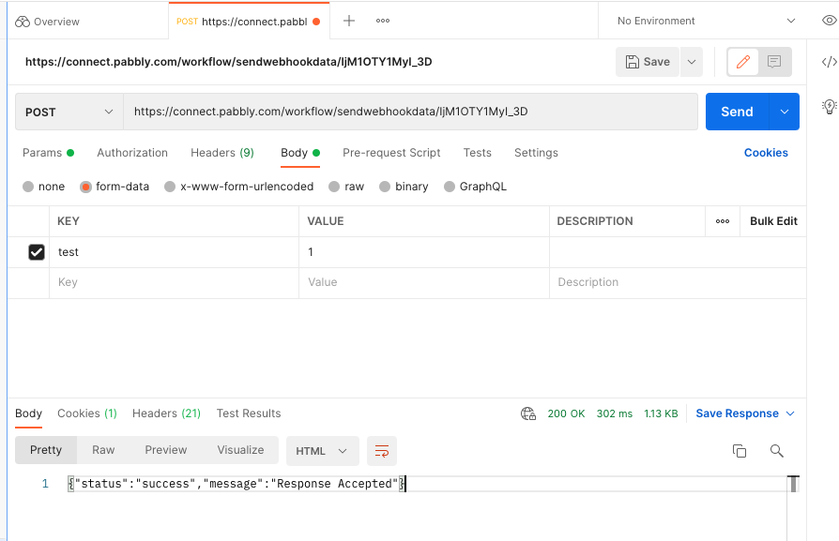Click the response pane scrollbar thumb
839x541 pixels.
(x=793, y=483)
